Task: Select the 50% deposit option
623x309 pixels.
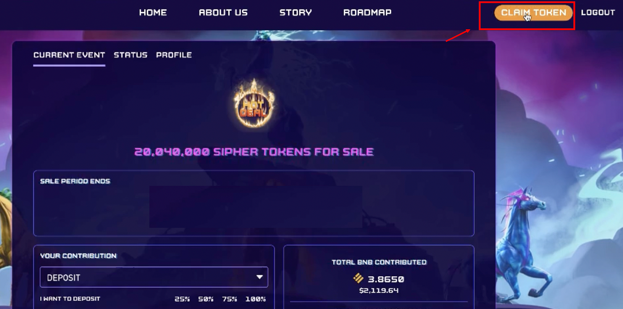Action: pyautogui.click(x=206, y=299)
